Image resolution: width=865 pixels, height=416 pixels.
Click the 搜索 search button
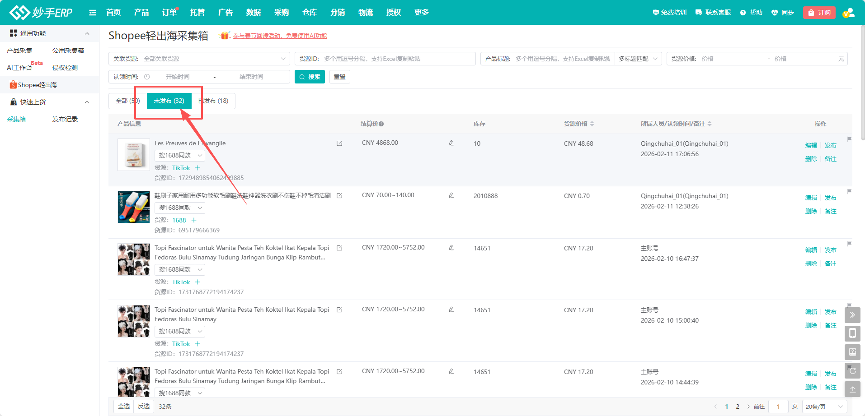click(310, 77)
